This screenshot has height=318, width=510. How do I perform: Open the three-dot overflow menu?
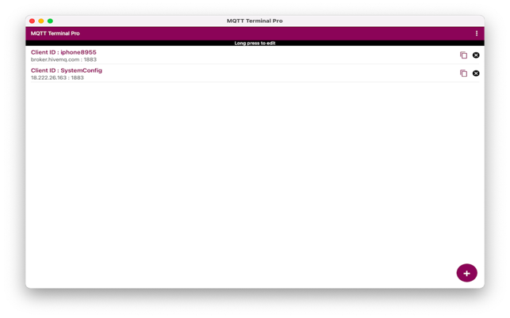pos(476,33)
